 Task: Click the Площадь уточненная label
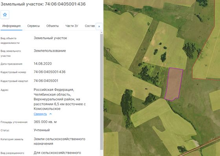14,122
